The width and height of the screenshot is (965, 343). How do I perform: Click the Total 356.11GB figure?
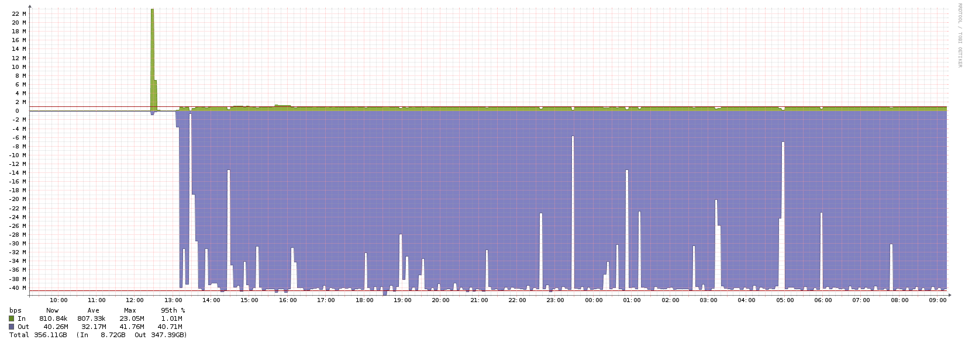point(50,335)
